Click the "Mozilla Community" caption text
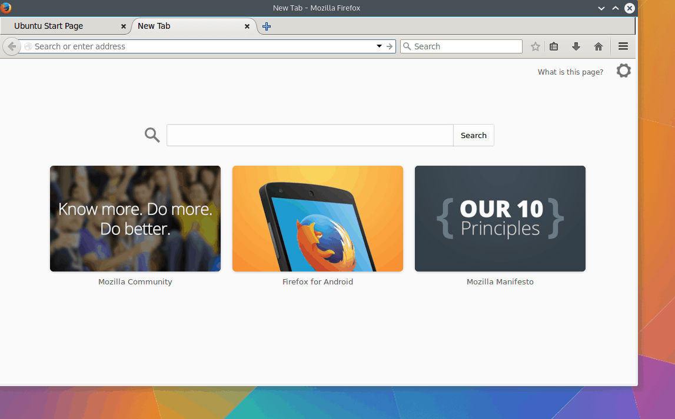 [x=135, y=282]
